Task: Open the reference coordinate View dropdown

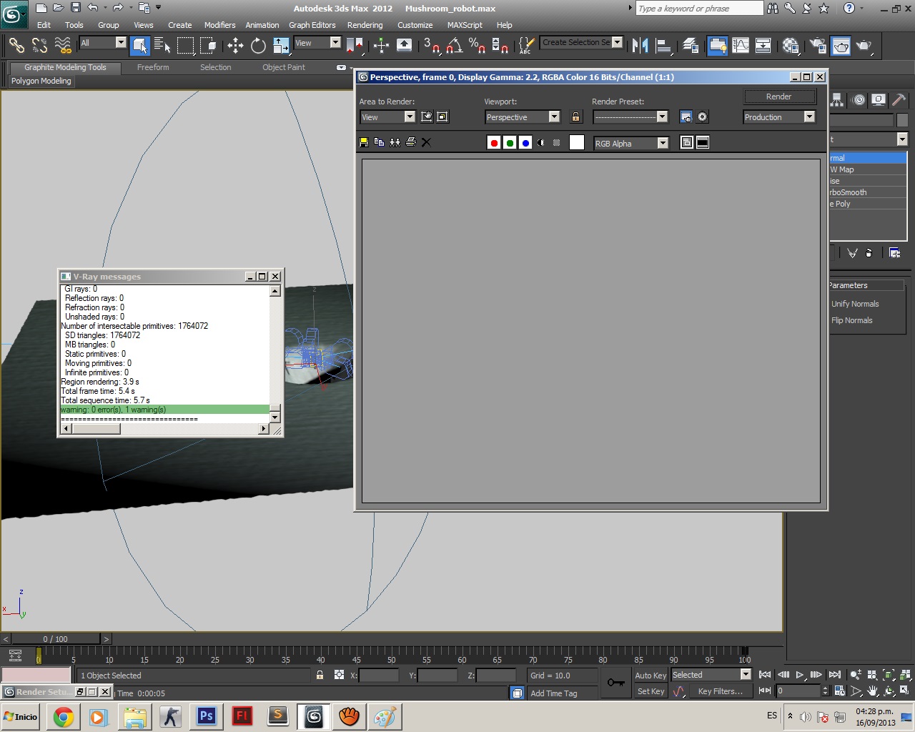Action: click(317, 43)
